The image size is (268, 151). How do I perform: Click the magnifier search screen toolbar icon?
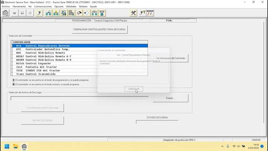coord(64,13)
